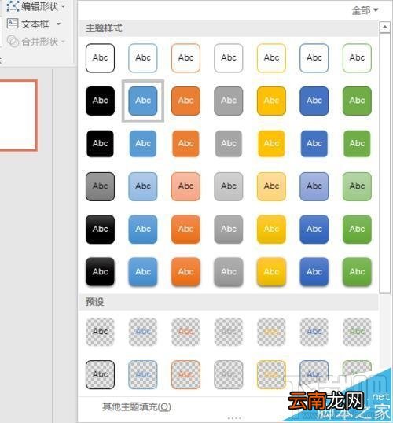Select white fill black outline style in first row
Image resolution: width=393 pixels, height=423 pixels.
coord(100,58)
